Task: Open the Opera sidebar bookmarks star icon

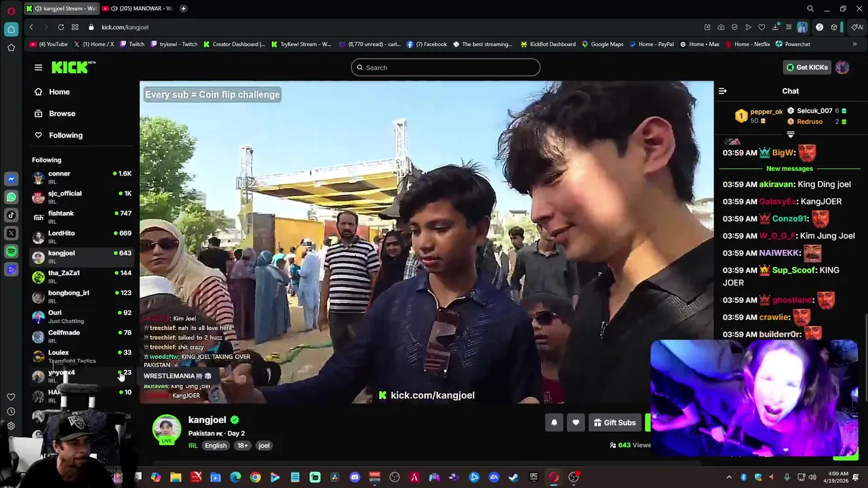Action: pos(11,47)
